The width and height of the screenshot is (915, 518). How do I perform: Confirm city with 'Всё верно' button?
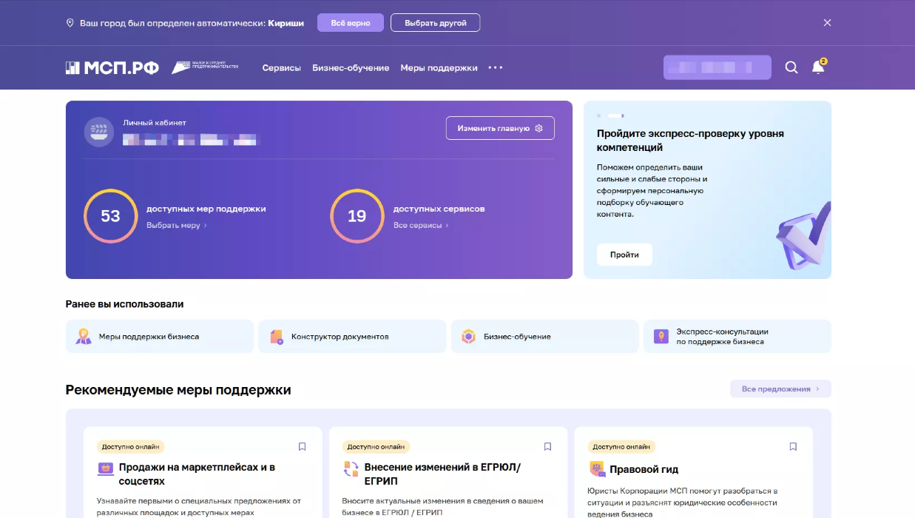(350, 23)
